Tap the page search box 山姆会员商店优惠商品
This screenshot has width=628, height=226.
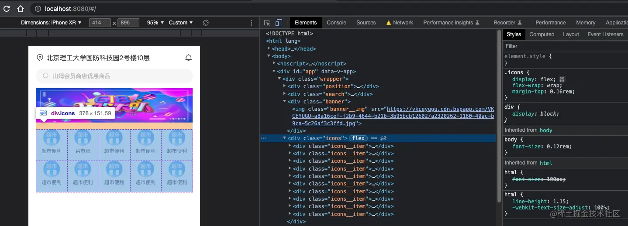click(114, 76)
